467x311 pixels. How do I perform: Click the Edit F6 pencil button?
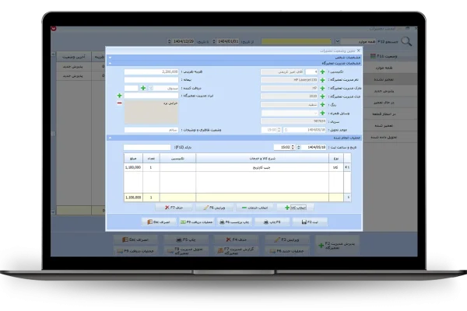(212, 208)
